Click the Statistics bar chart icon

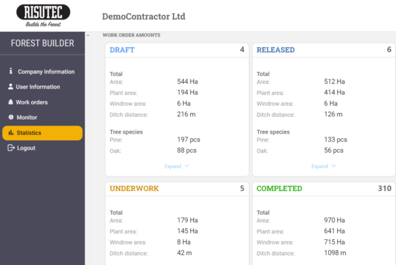coord(11,133)
